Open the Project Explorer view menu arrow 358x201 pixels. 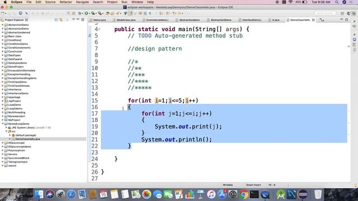pyautogui.click(x=73, y=20)
